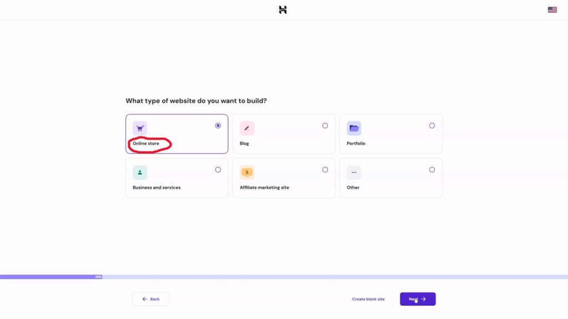Viewport: 568px width, 319px height.
Task: Click the person Business and services icon
Action: pos(140,173)
